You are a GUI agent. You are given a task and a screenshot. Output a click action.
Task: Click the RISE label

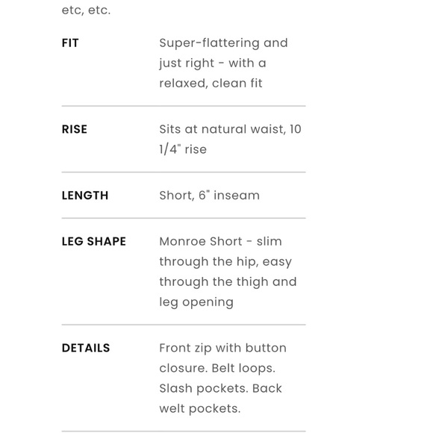(x=75, y=129)
